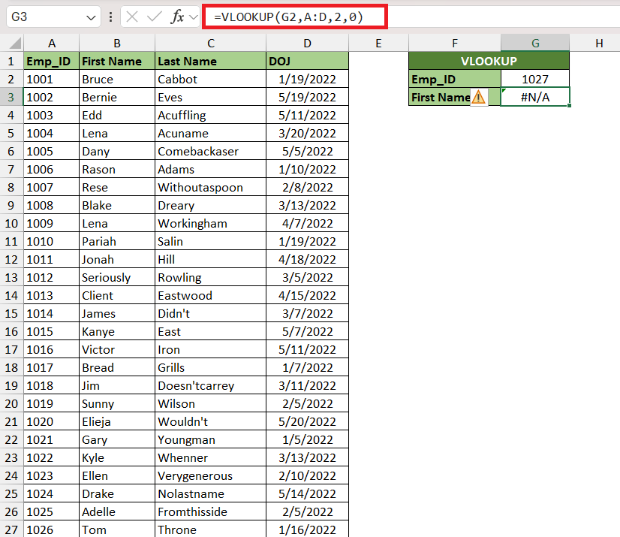The image size is (620, 537).
Task: Select row 3 header
Action: (11, 98)
